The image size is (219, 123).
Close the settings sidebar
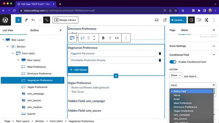[214, 30]
